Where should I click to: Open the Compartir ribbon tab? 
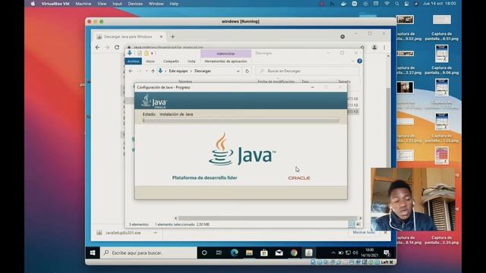tap(171, 61)
